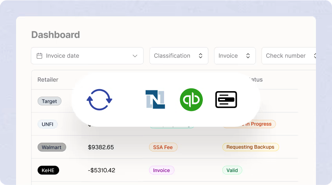
Task: Click the SSA Fee classification badge
Action: click(x=163, y=147)
